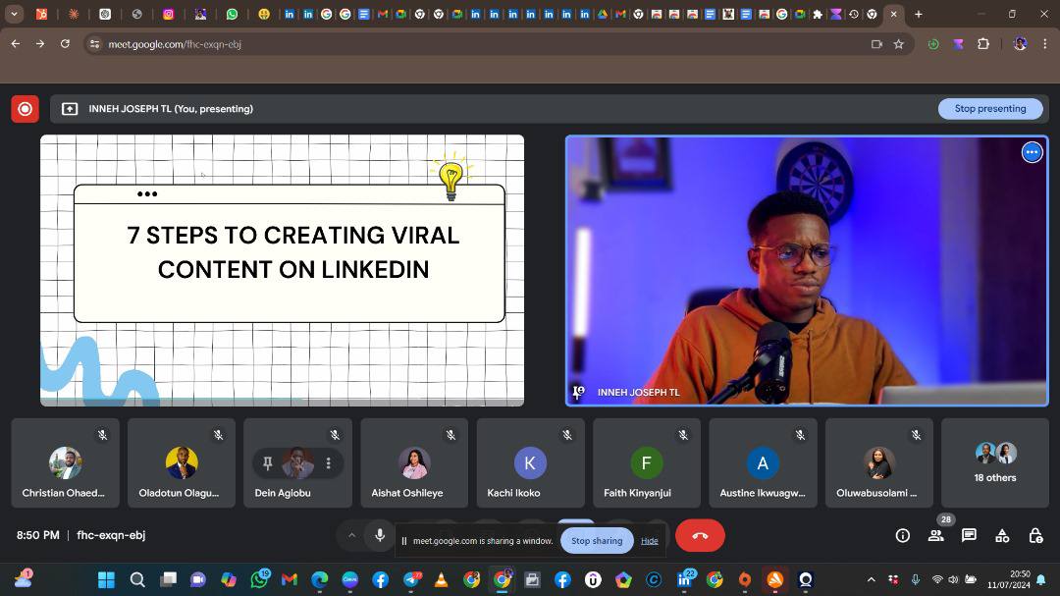Switch to the History tab
The image size is (1060, 596).
pos(854,14)
